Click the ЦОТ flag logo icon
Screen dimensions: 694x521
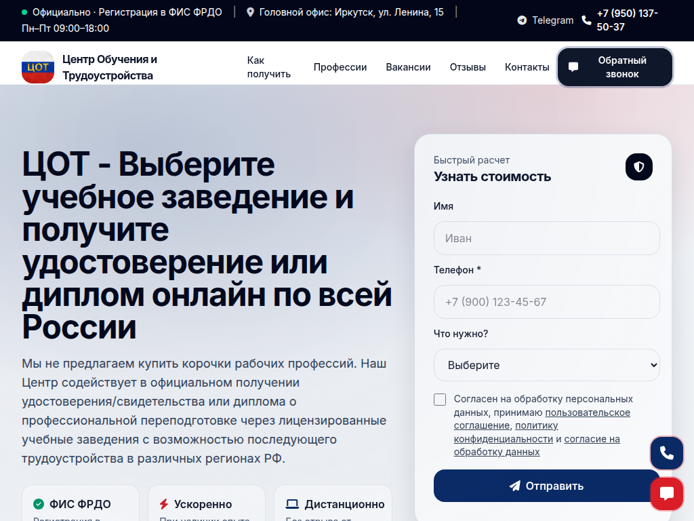tap(38, 67)
